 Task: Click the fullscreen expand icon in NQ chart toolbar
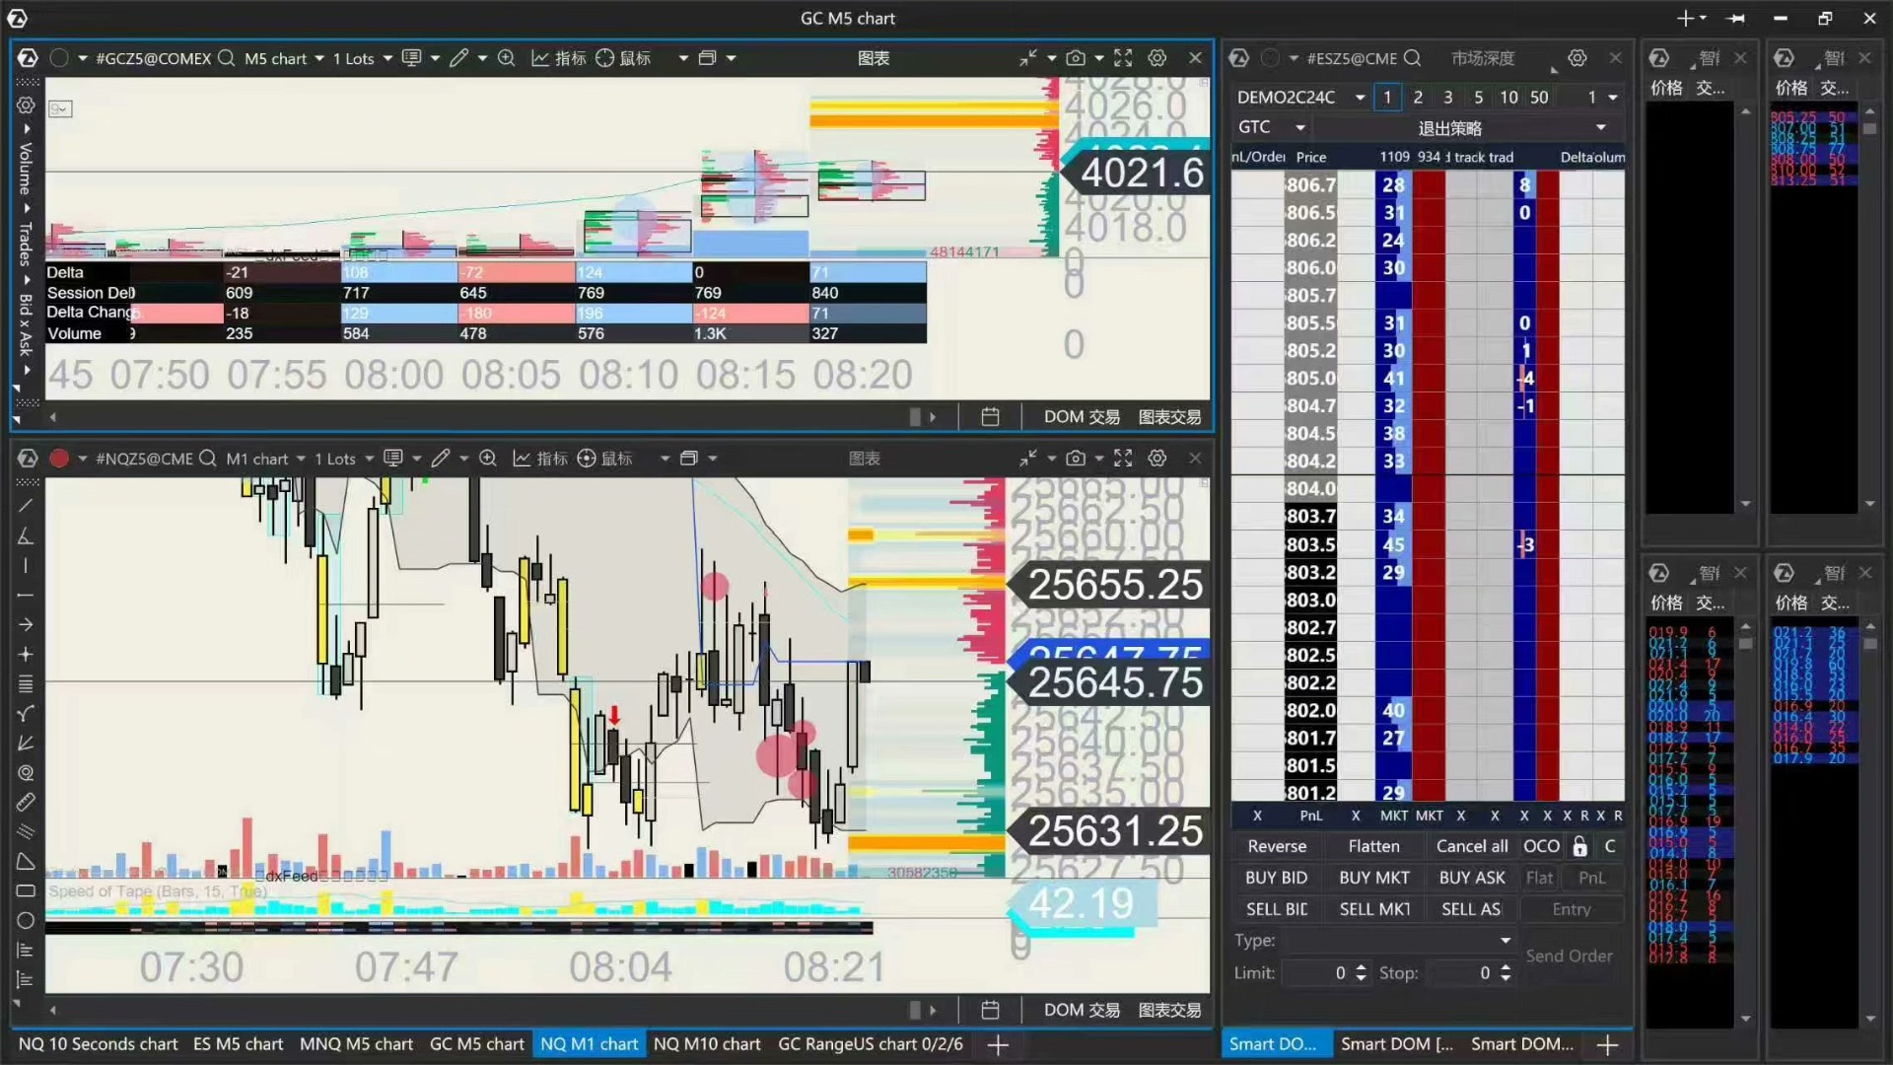(1123, 459)
